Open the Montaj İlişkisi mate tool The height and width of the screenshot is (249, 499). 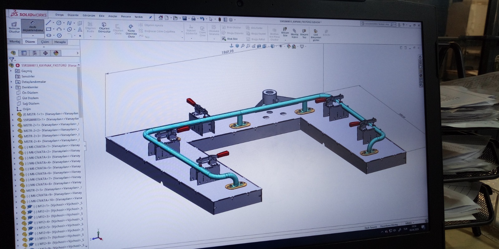[x=294, y=33]
